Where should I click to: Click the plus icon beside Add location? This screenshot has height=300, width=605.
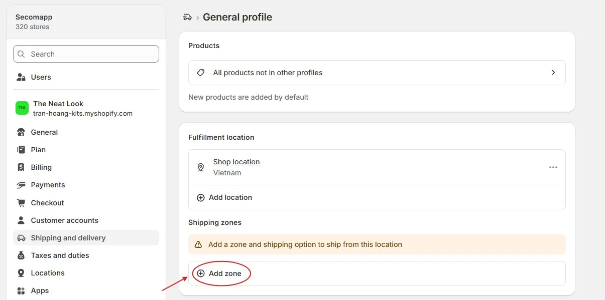click(201, 197)
